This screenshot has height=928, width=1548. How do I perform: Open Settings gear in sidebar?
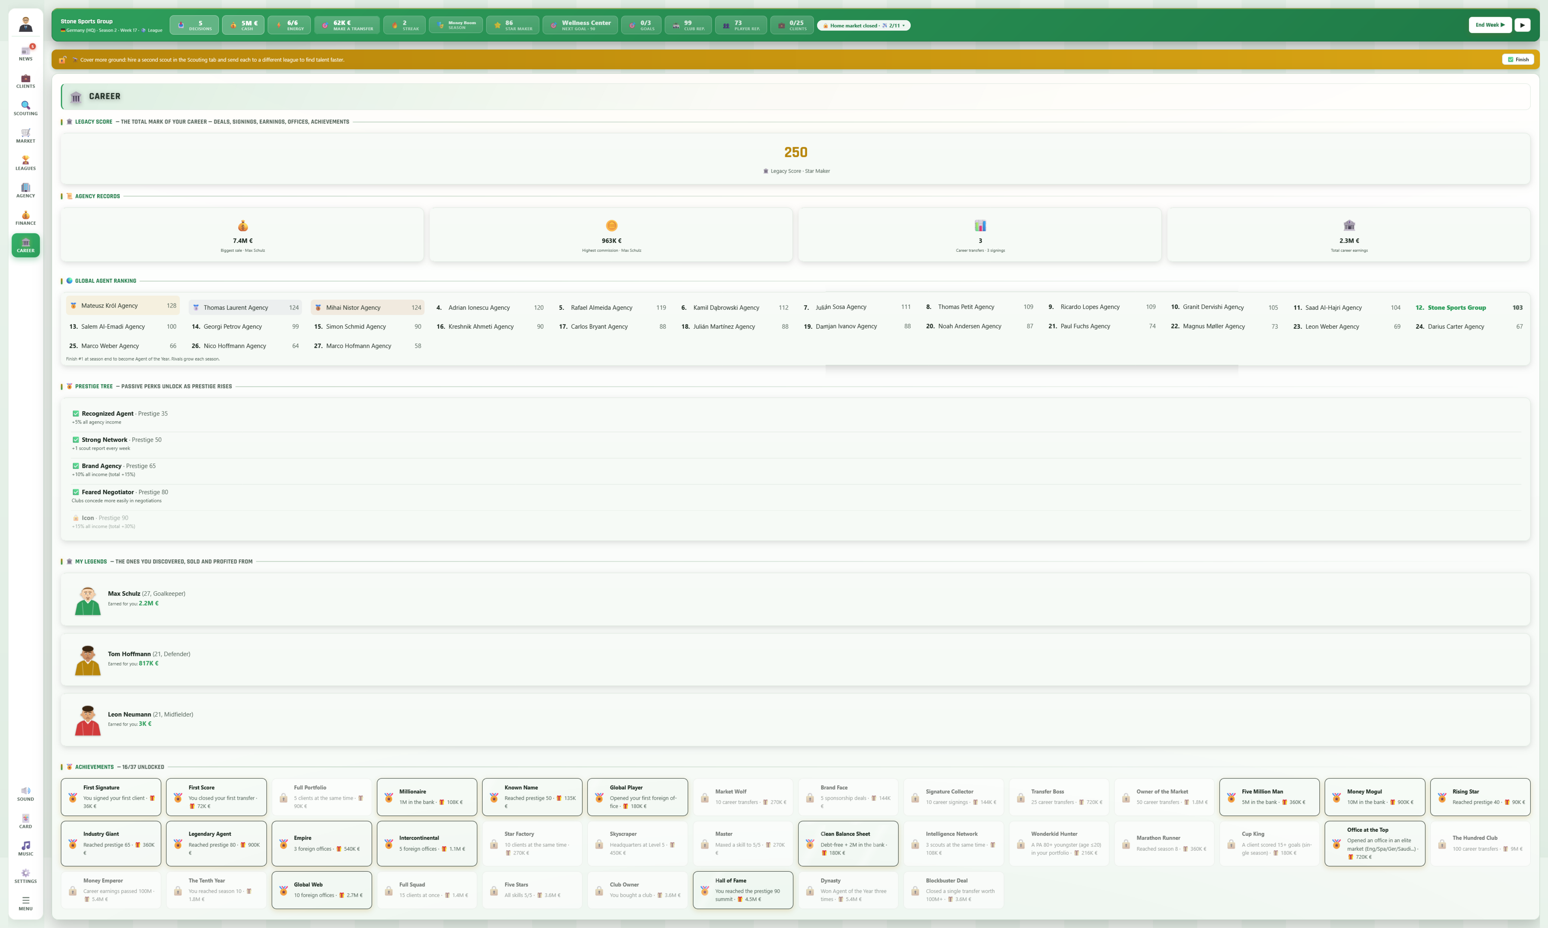click(x=26, y=876)
